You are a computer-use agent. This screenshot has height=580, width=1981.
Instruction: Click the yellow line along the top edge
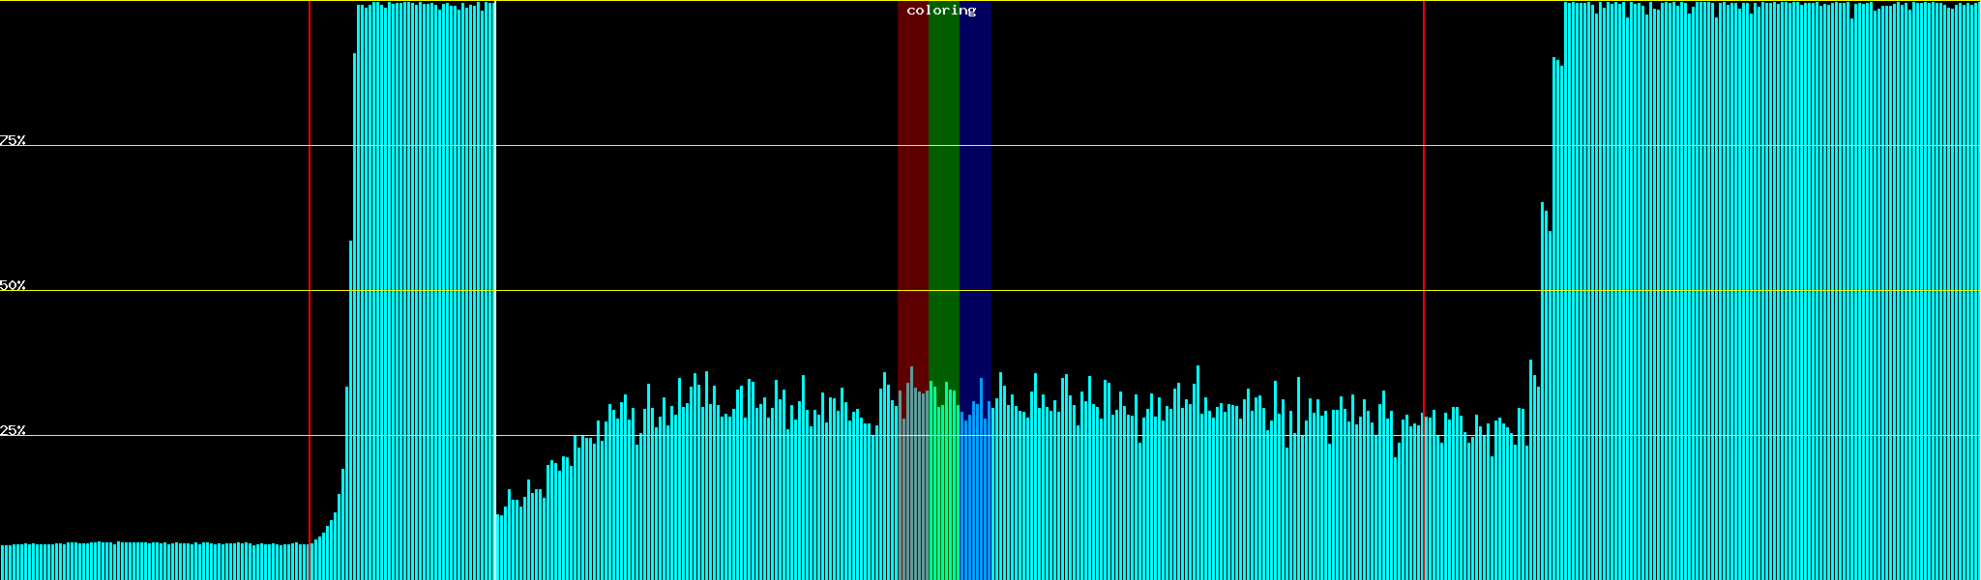coord(677,1)
